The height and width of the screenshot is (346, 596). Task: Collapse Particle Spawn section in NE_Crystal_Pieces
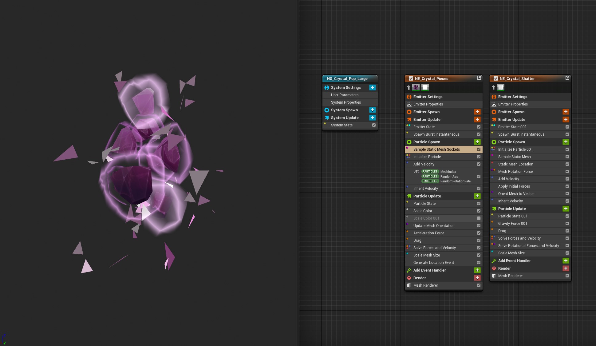tap(426, 142)
